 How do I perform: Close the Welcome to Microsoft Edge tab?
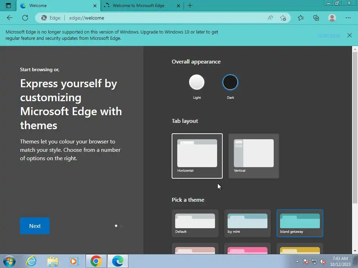click(x=179, y=6)
